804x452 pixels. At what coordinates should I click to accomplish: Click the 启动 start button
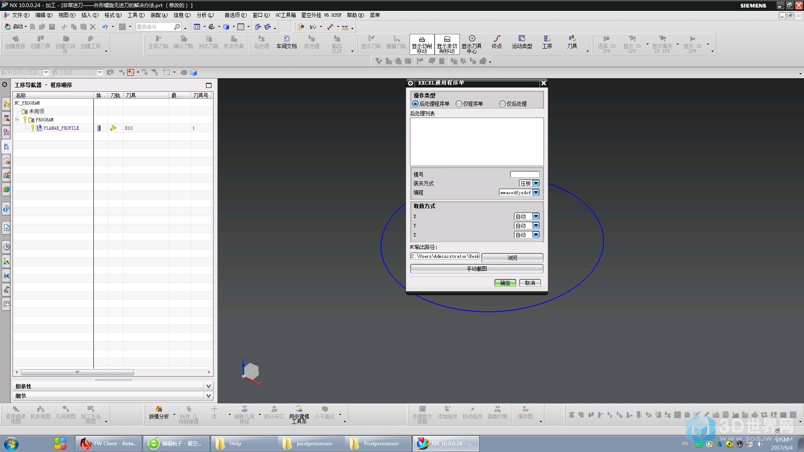point(15,27)
